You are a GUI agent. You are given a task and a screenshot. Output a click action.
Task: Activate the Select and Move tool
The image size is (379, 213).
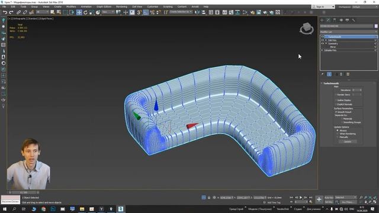coord(79,12)
